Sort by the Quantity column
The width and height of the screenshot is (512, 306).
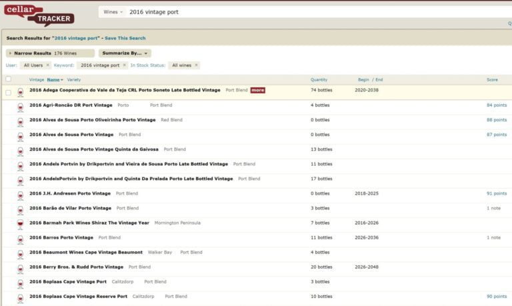pos(319,80)
